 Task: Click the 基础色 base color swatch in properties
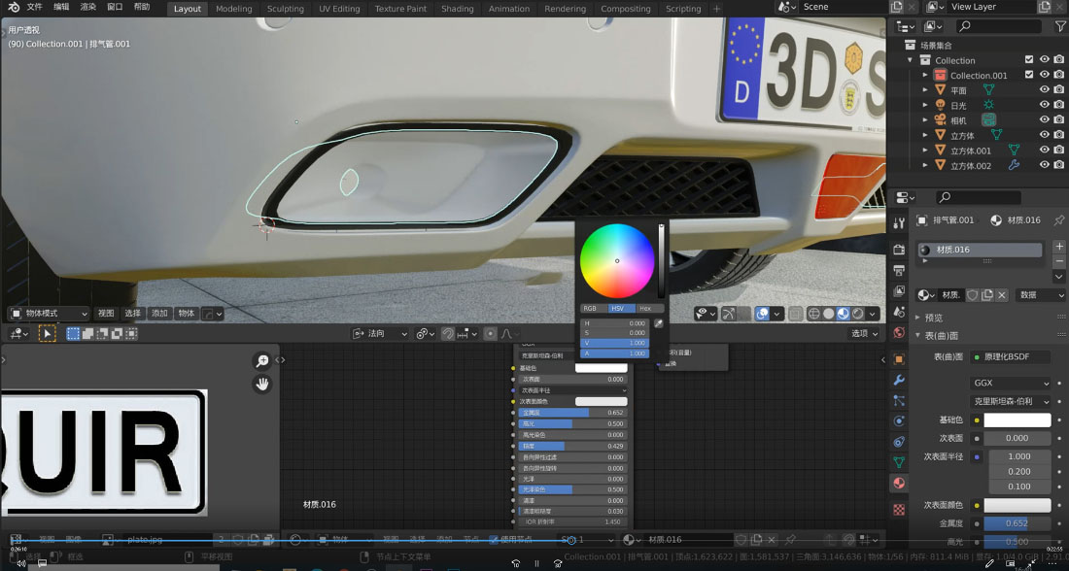coord(1017,420)
